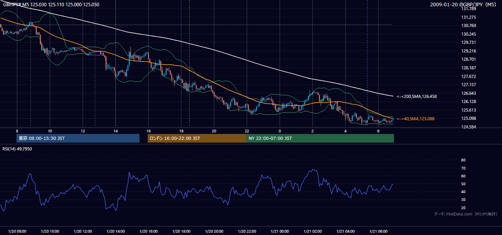Screen dimensions: 502x235
Task: Click the 129.216 price axis label
Action: (469, 51)
